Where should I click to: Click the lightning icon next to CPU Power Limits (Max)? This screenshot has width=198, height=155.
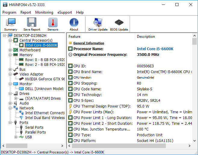[70, 112]
